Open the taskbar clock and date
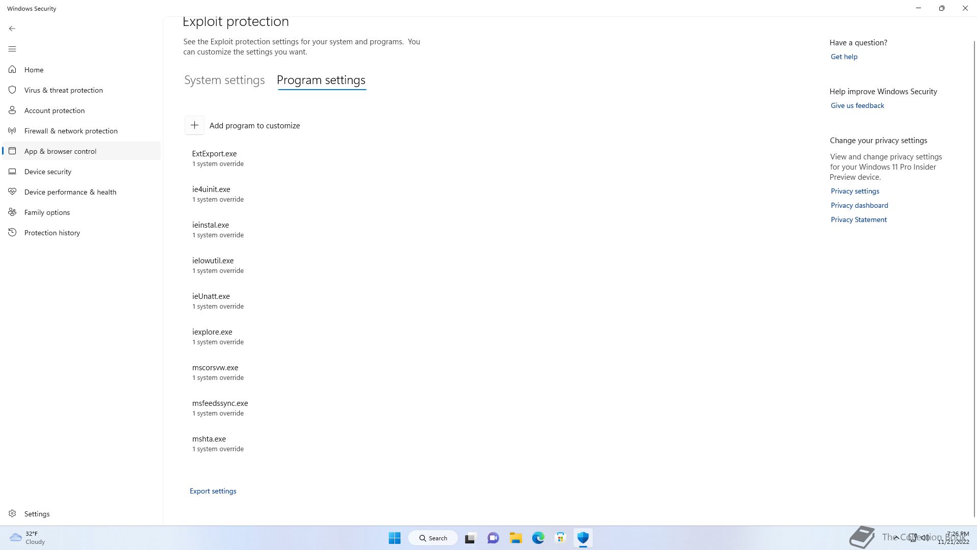The width and height of the screenshot is (977, 550). [x=954, y=538]
